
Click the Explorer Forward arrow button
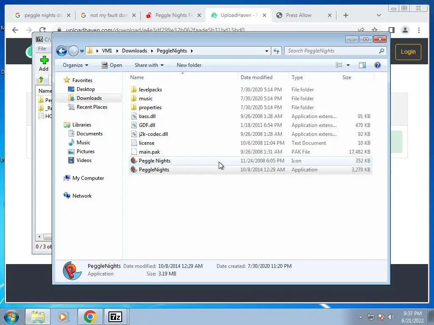click(73, 51)
